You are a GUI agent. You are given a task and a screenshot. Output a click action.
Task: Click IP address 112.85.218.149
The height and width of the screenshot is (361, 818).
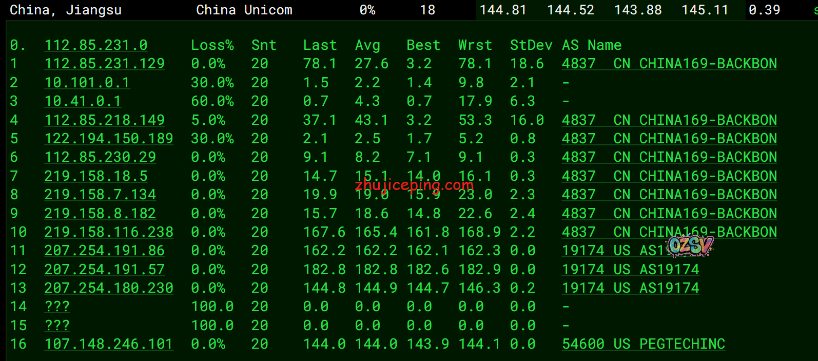(104, 120)
